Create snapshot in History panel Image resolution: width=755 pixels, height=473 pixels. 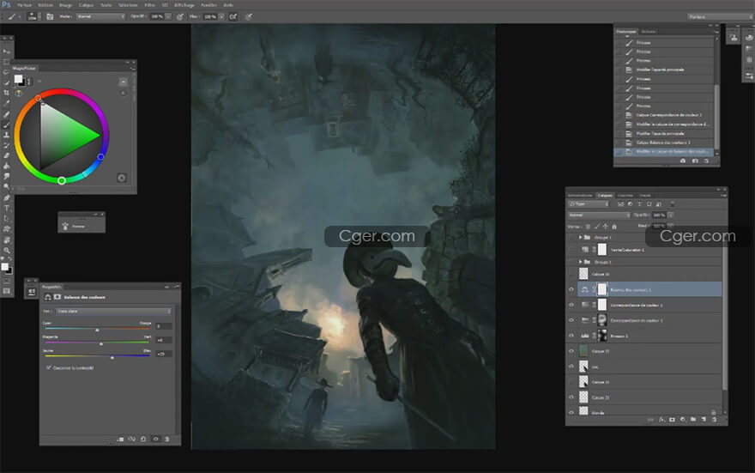coord(695,161)
